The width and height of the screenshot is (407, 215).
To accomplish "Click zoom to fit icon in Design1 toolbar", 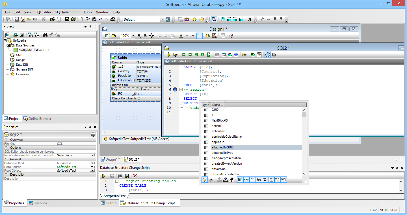I will click(151, 36).
